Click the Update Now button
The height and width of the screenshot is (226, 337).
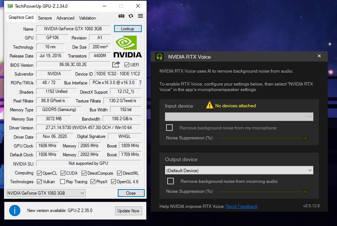pos(128,211)
